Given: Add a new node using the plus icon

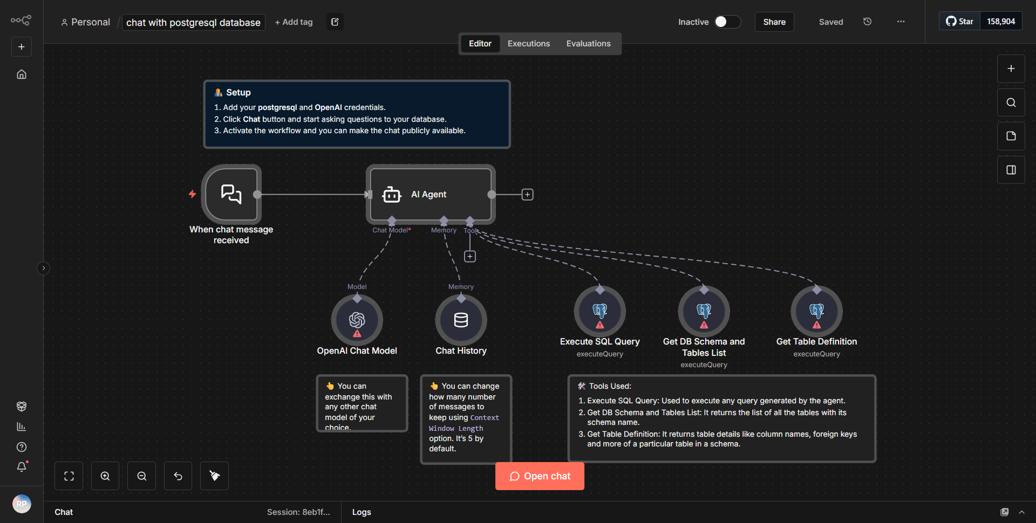Looking at the screenshot, I should [1011, 68].
